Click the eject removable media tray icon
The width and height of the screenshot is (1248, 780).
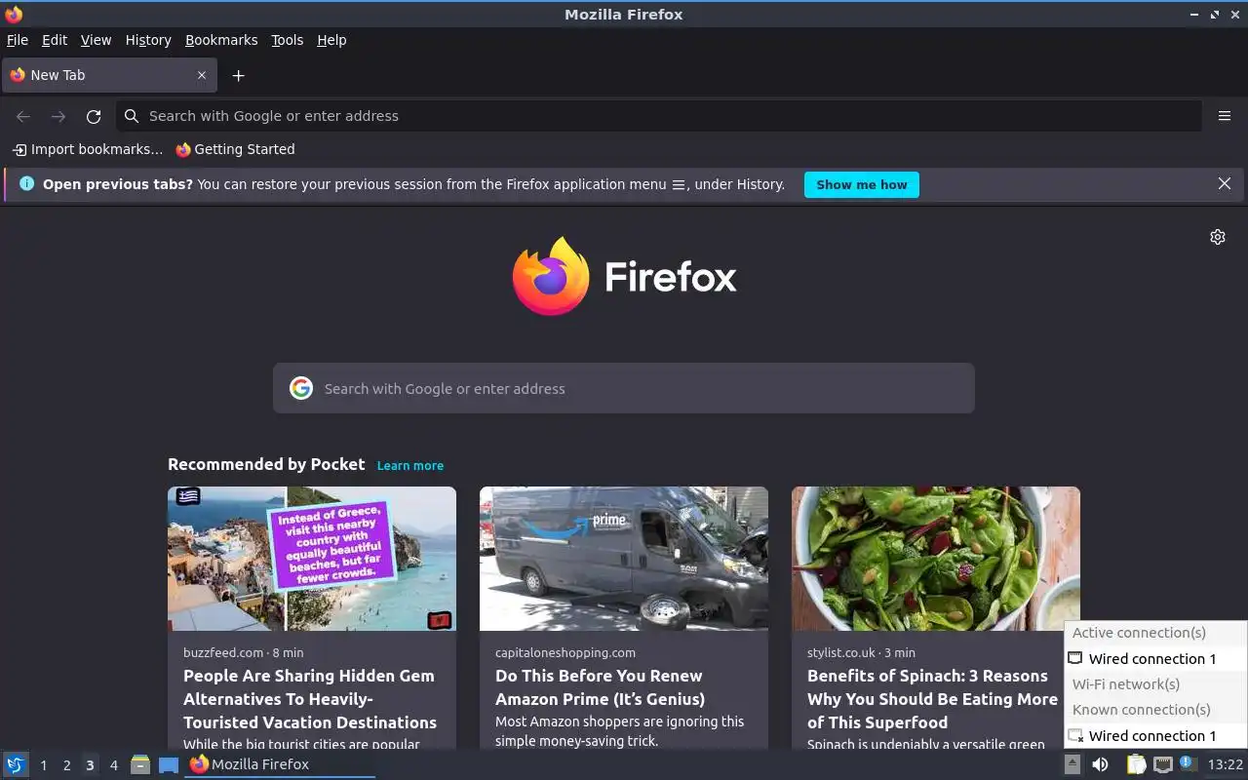click(x=1072, y=764)
